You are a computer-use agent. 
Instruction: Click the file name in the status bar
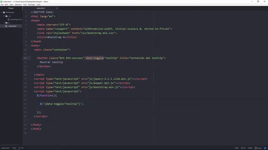(5, 148)
